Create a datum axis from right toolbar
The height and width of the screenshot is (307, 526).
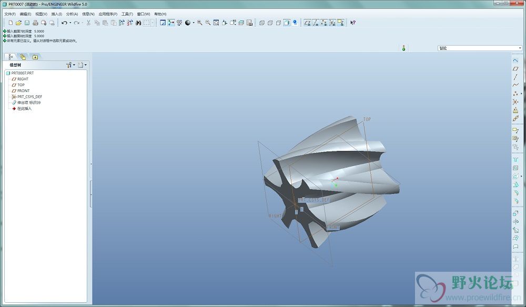point(515,77)
